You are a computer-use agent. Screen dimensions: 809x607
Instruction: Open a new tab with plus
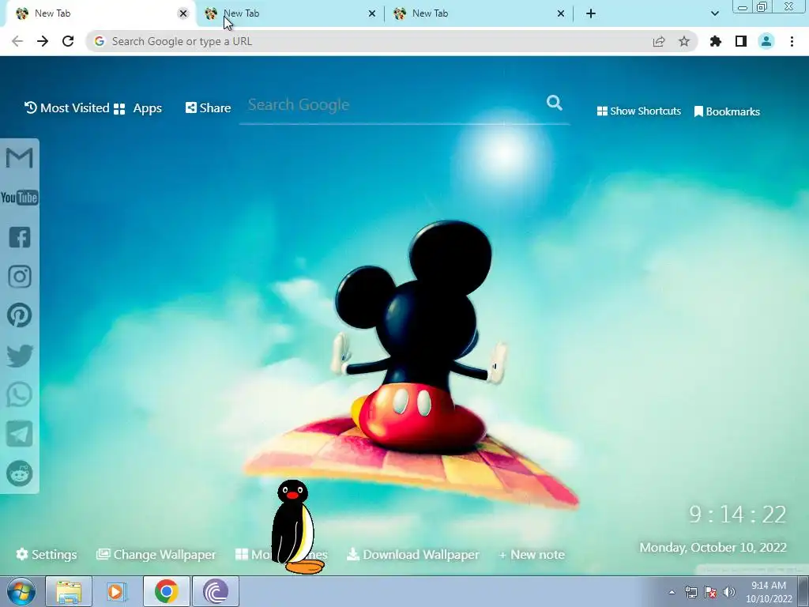[x=591, y=13]
